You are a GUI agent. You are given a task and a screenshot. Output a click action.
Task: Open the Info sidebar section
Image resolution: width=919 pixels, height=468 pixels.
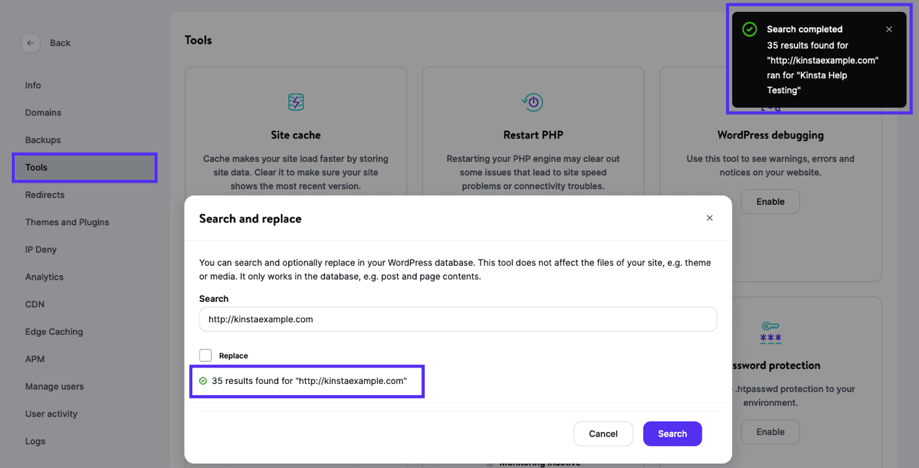coord(33,85)
